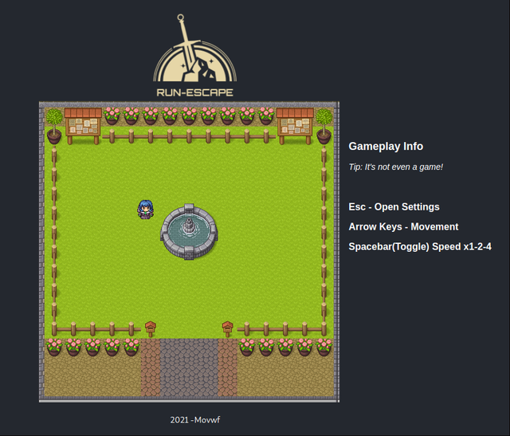Click the blue-haired player character
510x436 pixels.
coord(145,210)
